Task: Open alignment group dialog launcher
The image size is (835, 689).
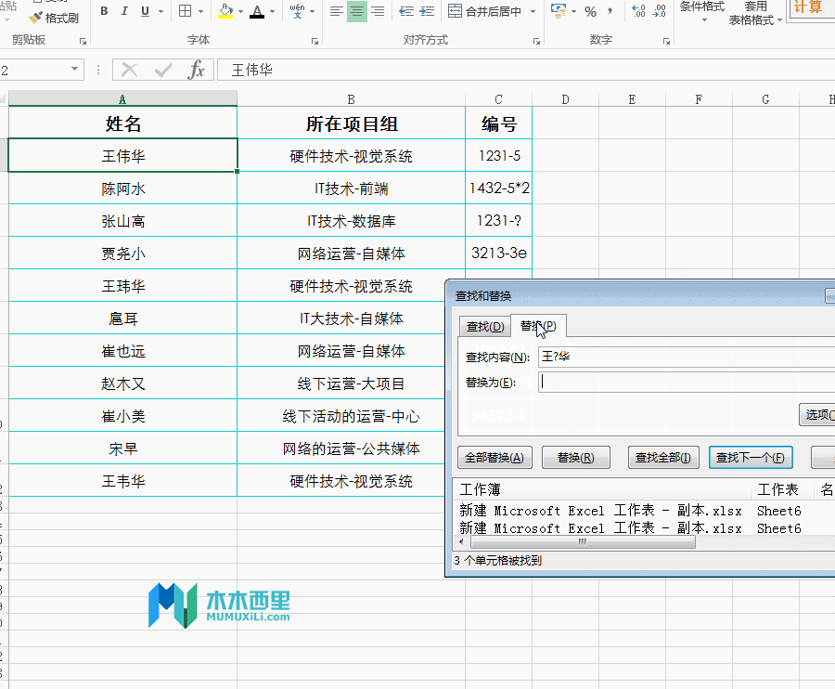Action: [x=536, y=41]
